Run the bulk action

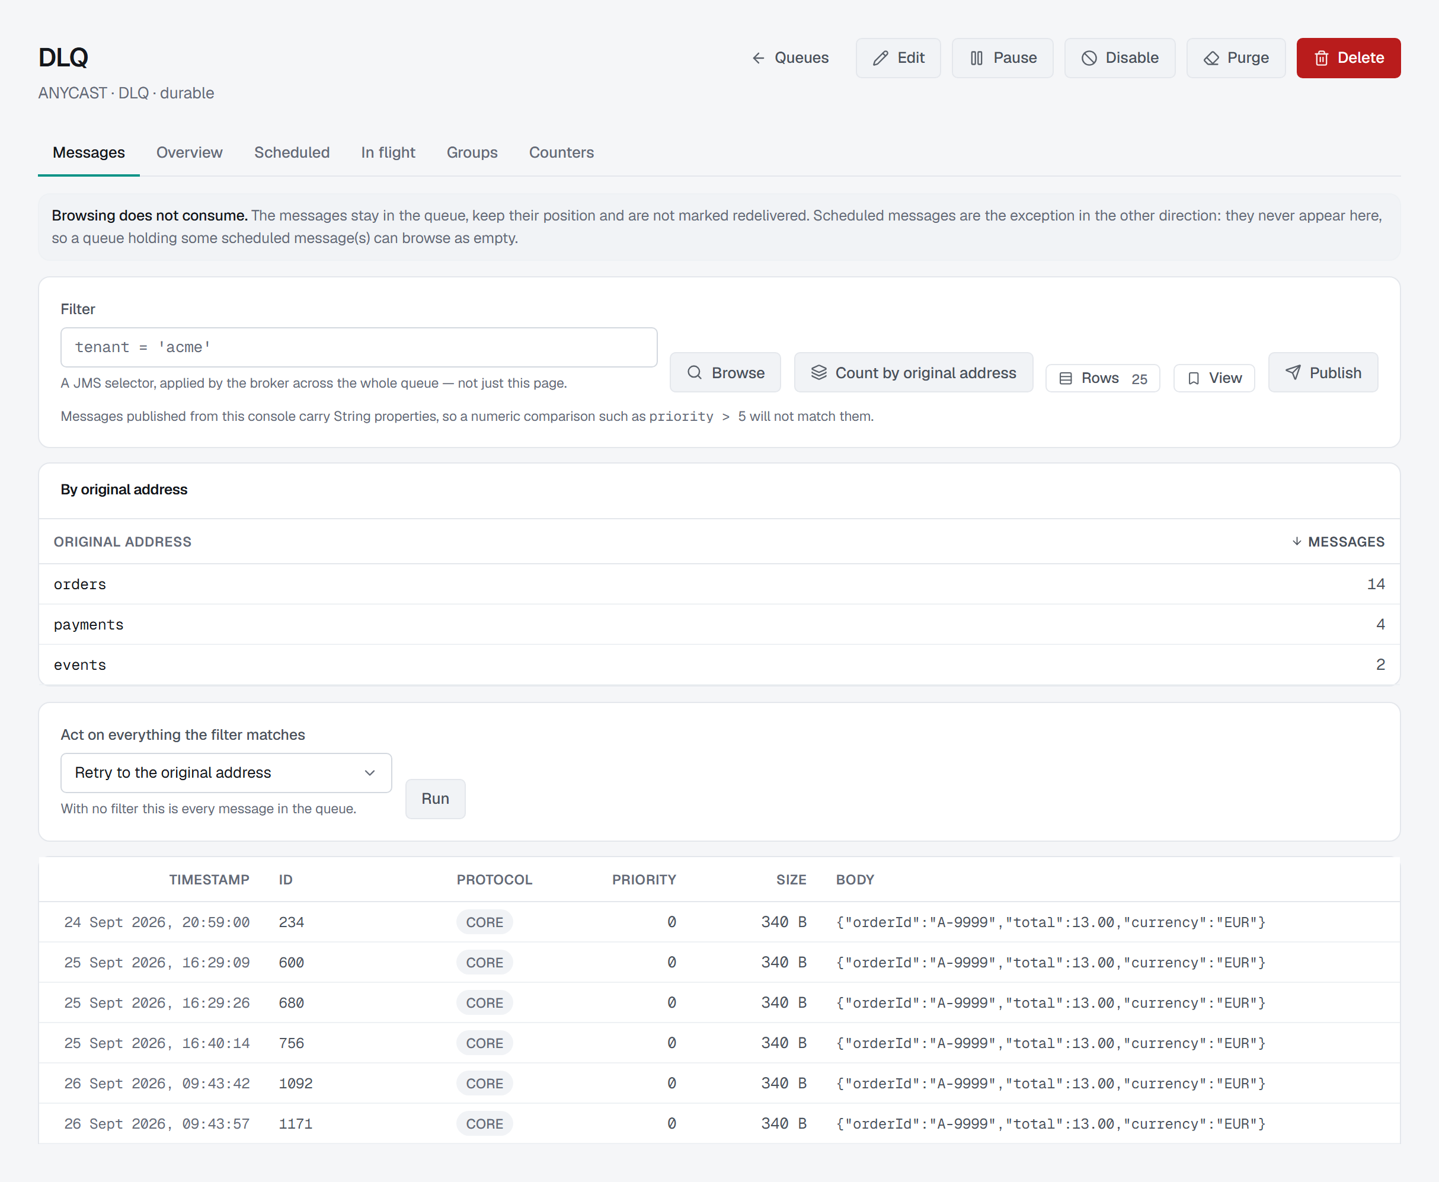point(435,798)
